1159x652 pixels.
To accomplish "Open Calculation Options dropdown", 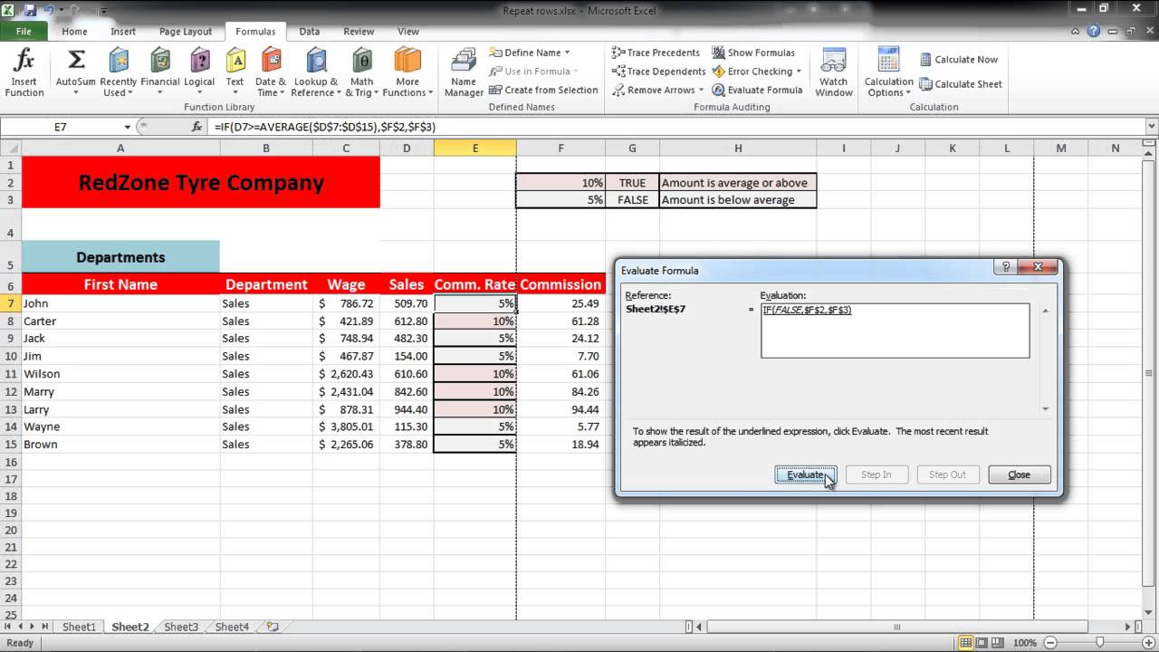I will [889, 72].
